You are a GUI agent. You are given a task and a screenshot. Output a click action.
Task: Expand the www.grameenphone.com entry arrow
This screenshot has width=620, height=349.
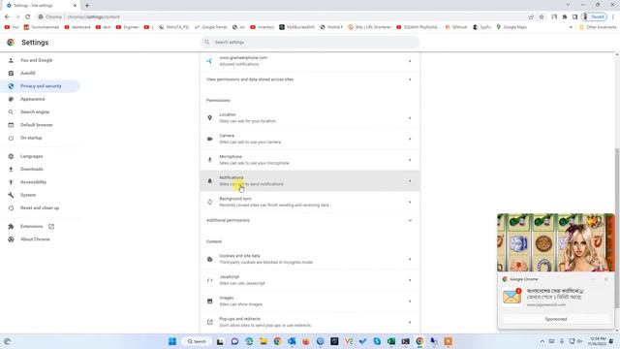pos(410,61)
